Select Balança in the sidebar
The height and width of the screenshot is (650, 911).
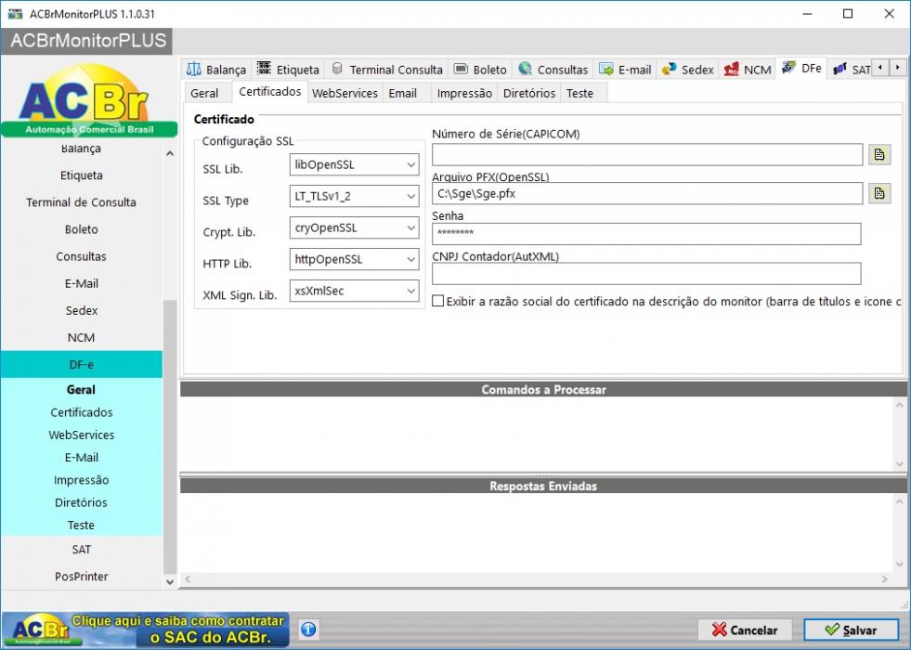(82, 149)
